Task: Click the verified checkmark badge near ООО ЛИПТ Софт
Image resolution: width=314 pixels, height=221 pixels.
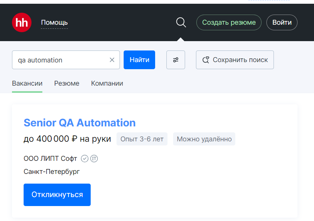Action: [x=84, y=159]
